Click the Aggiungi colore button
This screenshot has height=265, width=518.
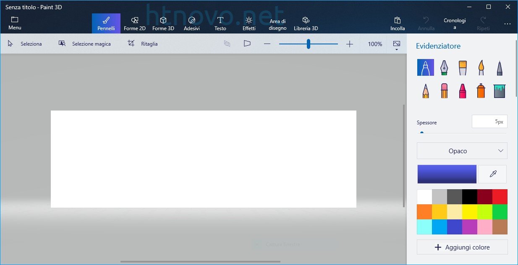462,247
